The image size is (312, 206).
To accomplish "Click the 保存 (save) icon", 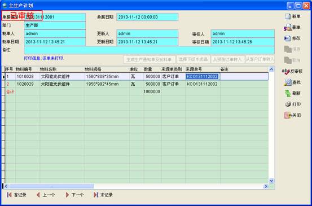I will click(x=288, y=49).
